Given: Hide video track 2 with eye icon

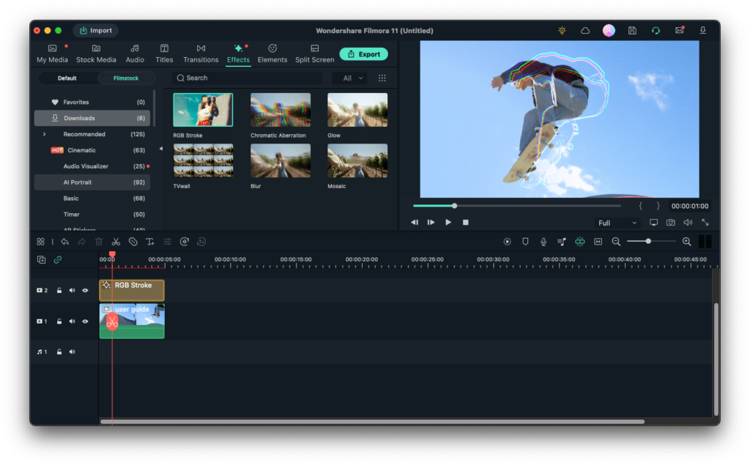Looking at the screenshot, I should [85, 291].
